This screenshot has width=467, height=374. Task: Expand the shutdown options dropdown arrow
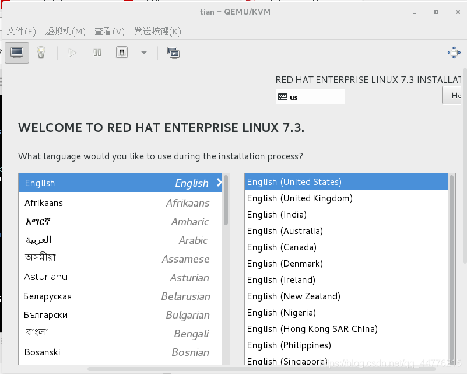click(x=144, y=53)
